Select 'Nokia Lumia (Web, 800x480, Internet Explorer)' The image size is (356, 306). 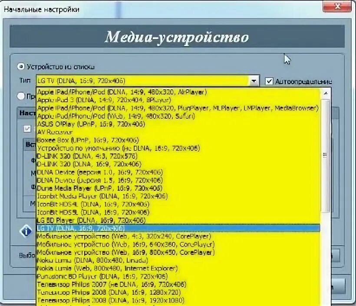[178, 268]
